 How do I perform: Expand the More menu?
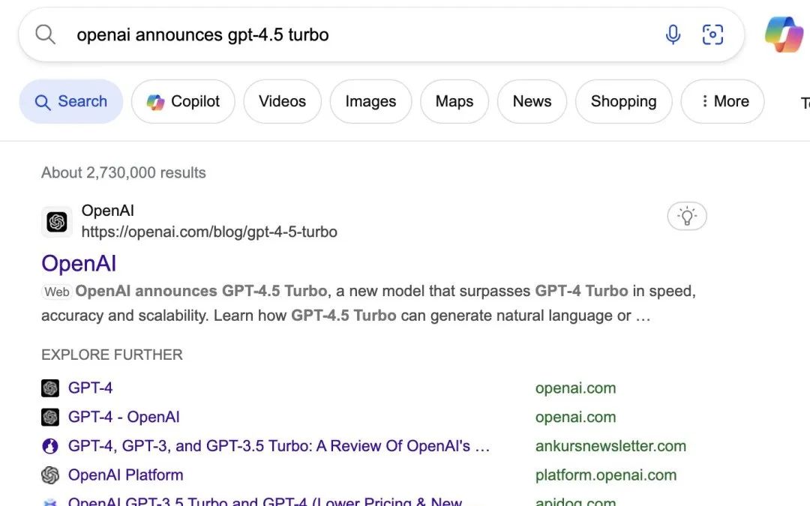[x=722, y=101]
